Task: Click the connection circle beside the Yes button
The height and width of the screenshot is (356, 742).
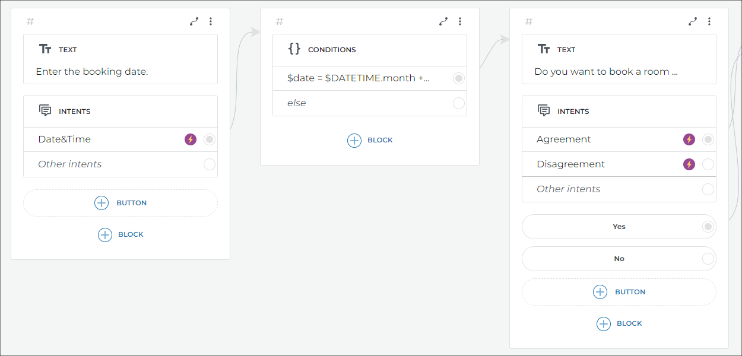Action: pyautogui.click(x=708, y=226)
